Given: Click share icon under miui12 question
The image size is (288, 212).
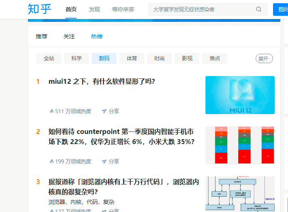Looking at the screenshot, I should pyautogui.click(x=104, y=111).
